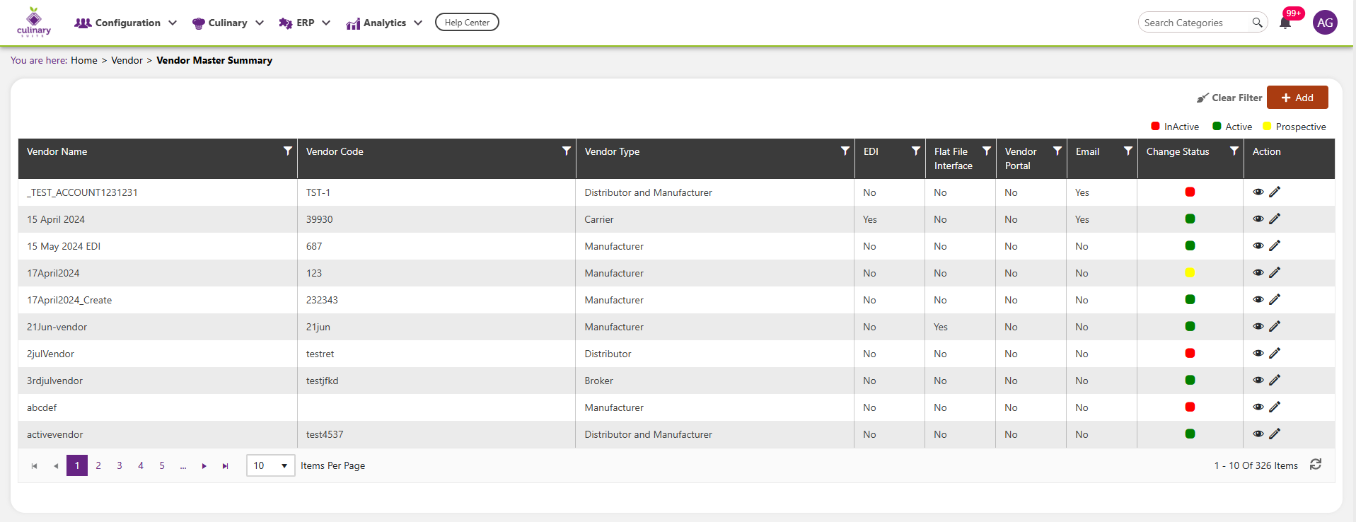
Task: View the 15 May 2024 EDI vendor
Action: pyautogui.click(x=1258, y=245)
